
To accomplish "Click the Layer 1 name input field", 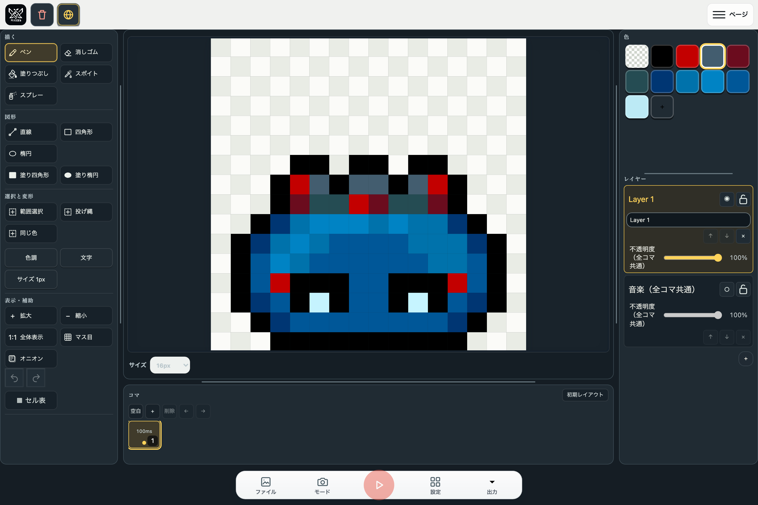I will [x=688, y=220].
